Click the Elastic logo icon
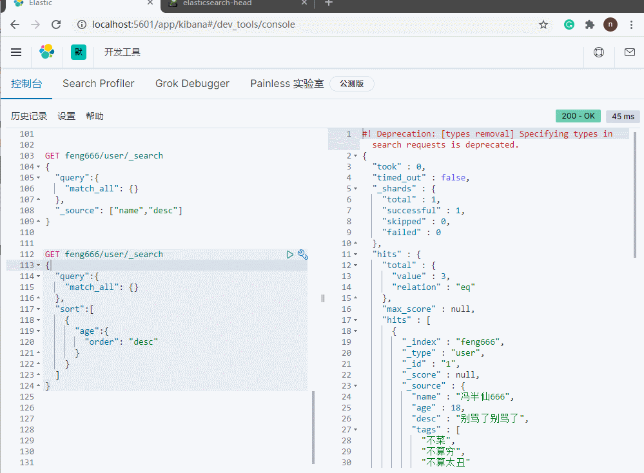Image resolution: width=644 pixels, height=473 pixels. click(x=47, y=52)
